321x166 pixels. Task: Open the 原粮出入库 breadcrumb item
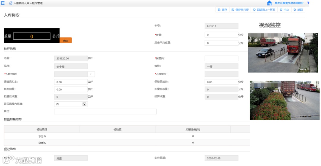23,3
